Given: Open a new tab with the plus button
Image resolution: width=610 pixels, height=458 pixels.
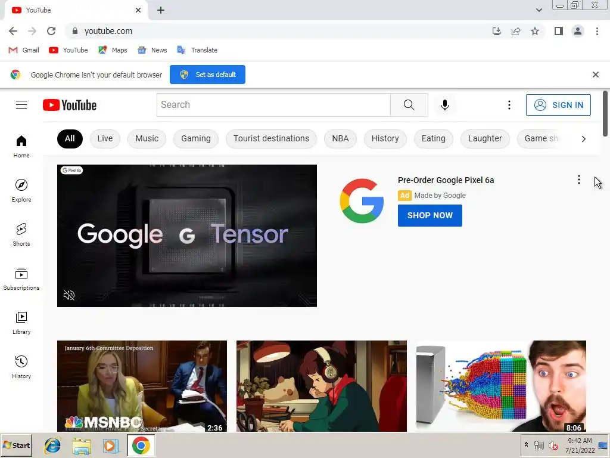Looking at the screenshot, I should (161, 11).
